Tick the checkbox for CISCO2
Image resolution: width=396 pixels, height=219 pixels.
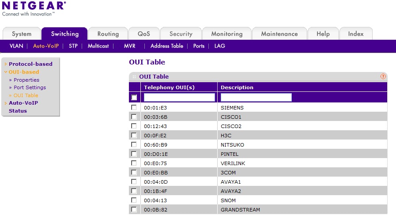point(134,126)
